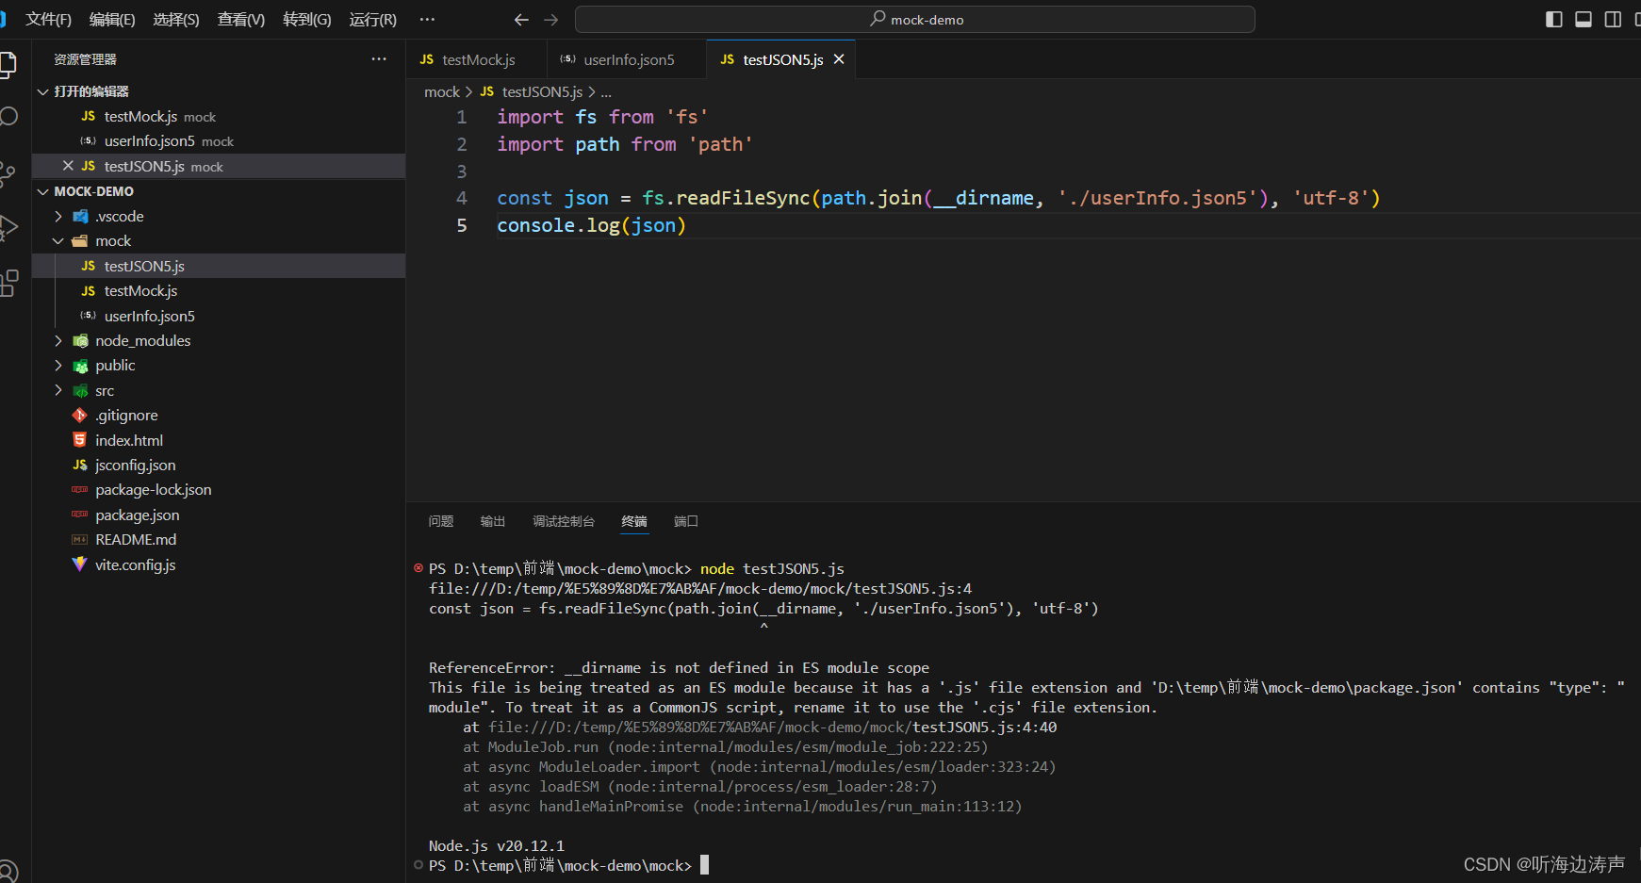Screen dimensions: 1641x883
Task: Click the back navigation arrow
Action: (x=520, y=19)
